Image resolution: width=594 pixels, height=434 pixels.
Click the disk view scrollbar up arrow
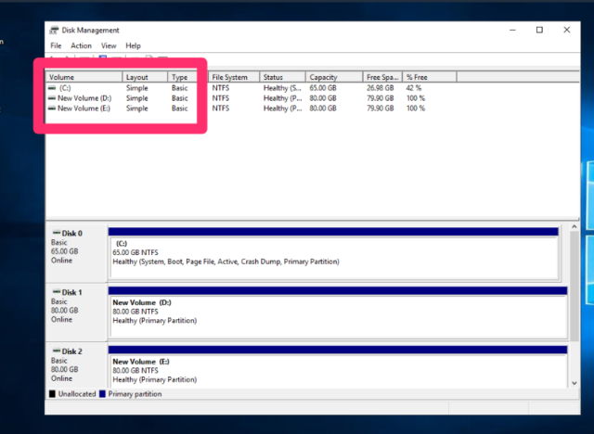575,226
